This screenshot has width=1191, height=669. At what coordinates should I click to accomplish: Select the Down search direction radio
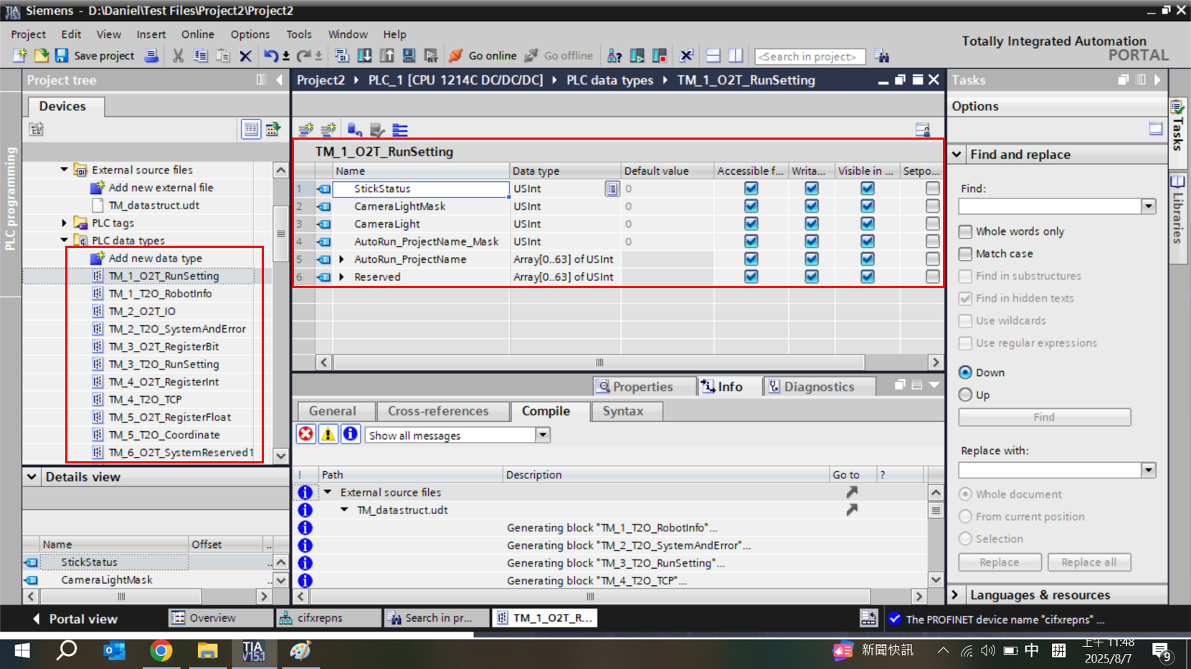[965, 372]
